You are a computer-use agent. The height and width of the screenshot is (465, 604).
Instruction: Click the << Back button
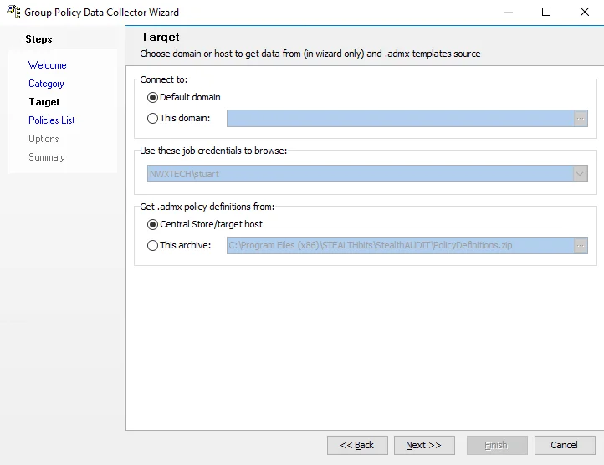pos(357,446)
